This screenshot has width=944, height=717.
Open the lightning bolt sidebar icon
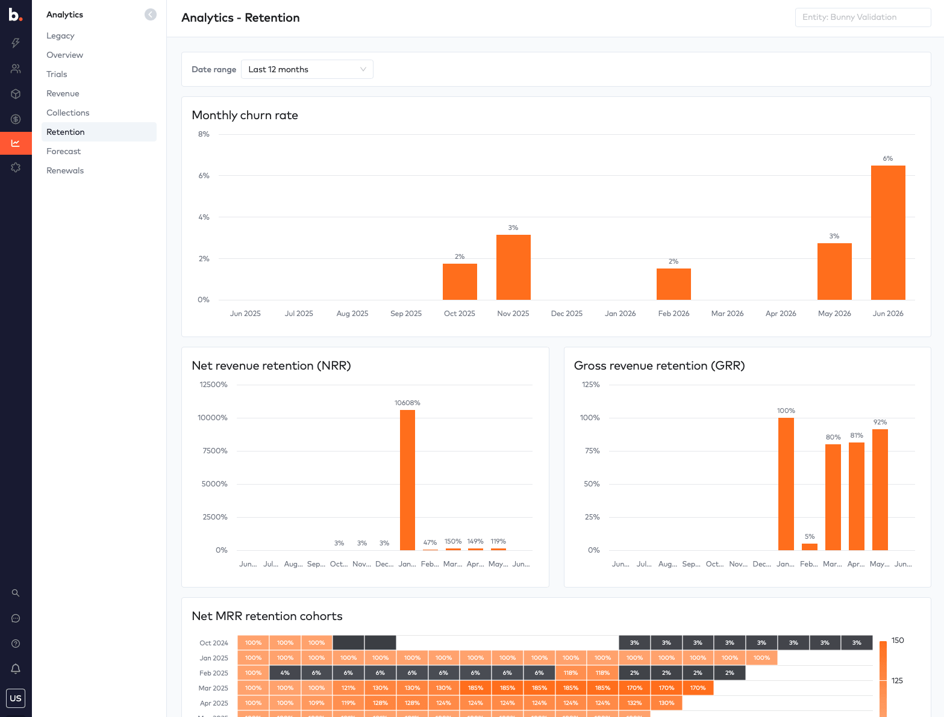[16, 43]
